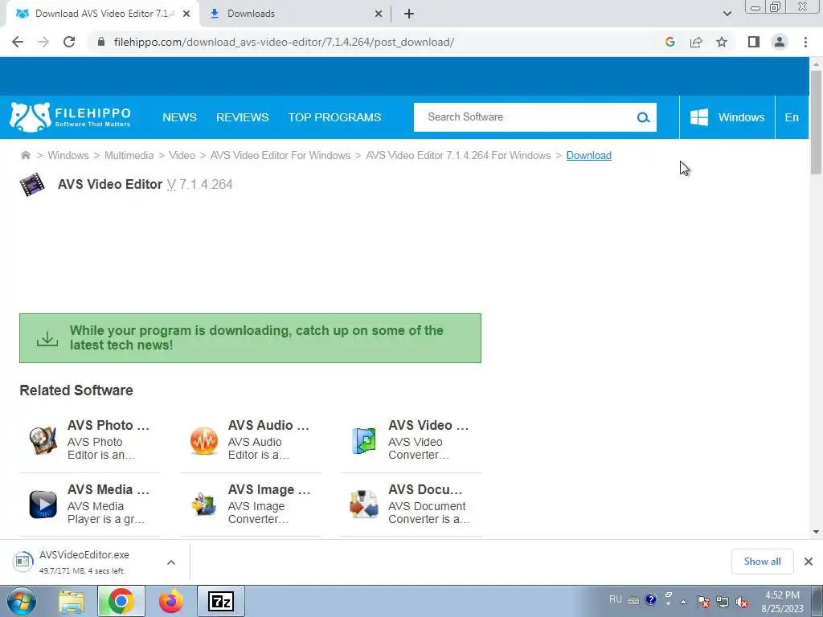Open Windows Explorer from taskbar
Viewport: 823px width, 617px height.
click(x=72, y=602)
